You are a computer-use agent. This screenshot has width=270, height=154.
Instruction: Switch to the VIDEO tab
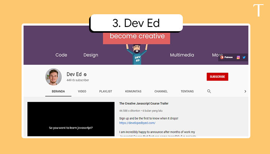82,92
